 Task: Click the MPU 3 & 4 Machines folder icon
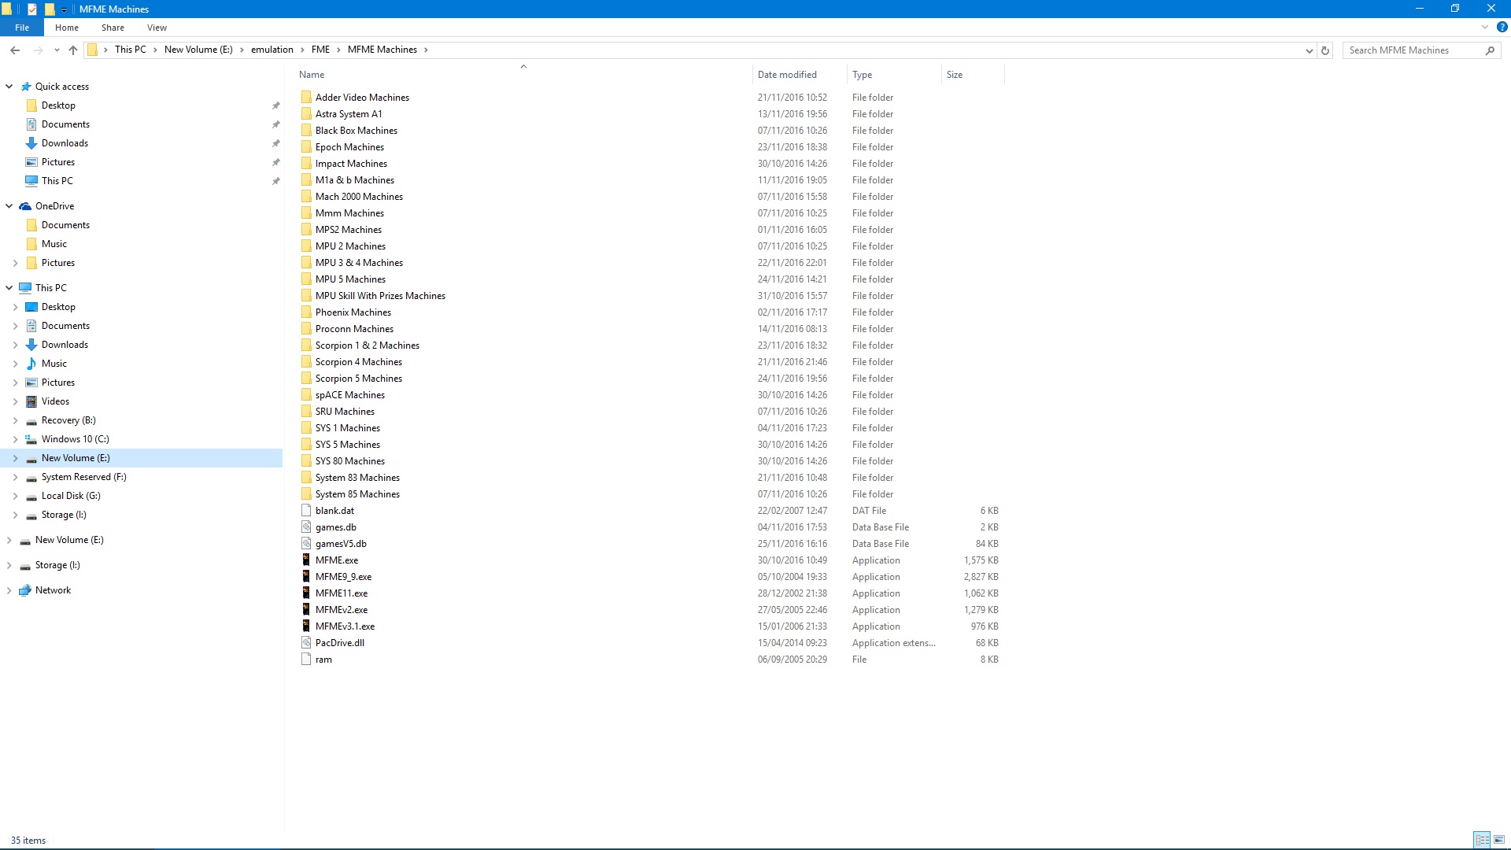[x=306, y=263]
